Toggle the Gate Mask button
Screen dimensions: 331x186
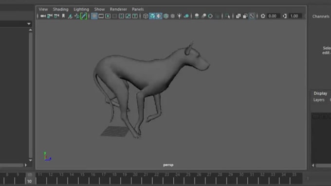(x=114, y=16)
